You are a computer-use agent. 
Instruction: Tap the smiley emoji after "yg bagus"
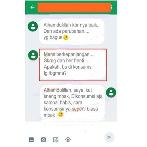coord(66,38)
